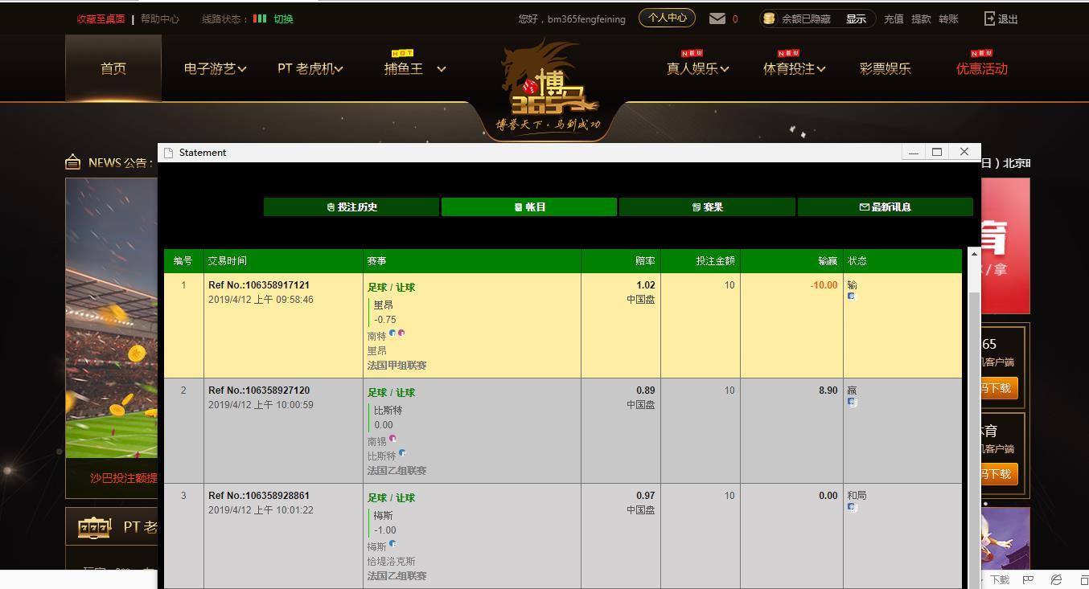The image size is (1089, 589).
Task: Click the gold coins balance icon
Action: [x=769, y=18]
